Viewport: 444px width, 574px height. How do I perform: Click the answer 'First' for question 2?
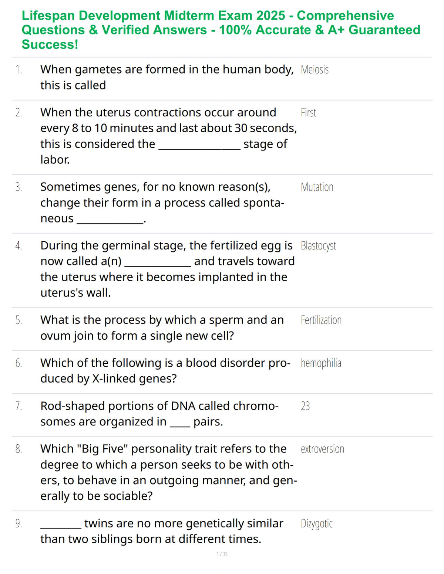[x=308, y=112]
